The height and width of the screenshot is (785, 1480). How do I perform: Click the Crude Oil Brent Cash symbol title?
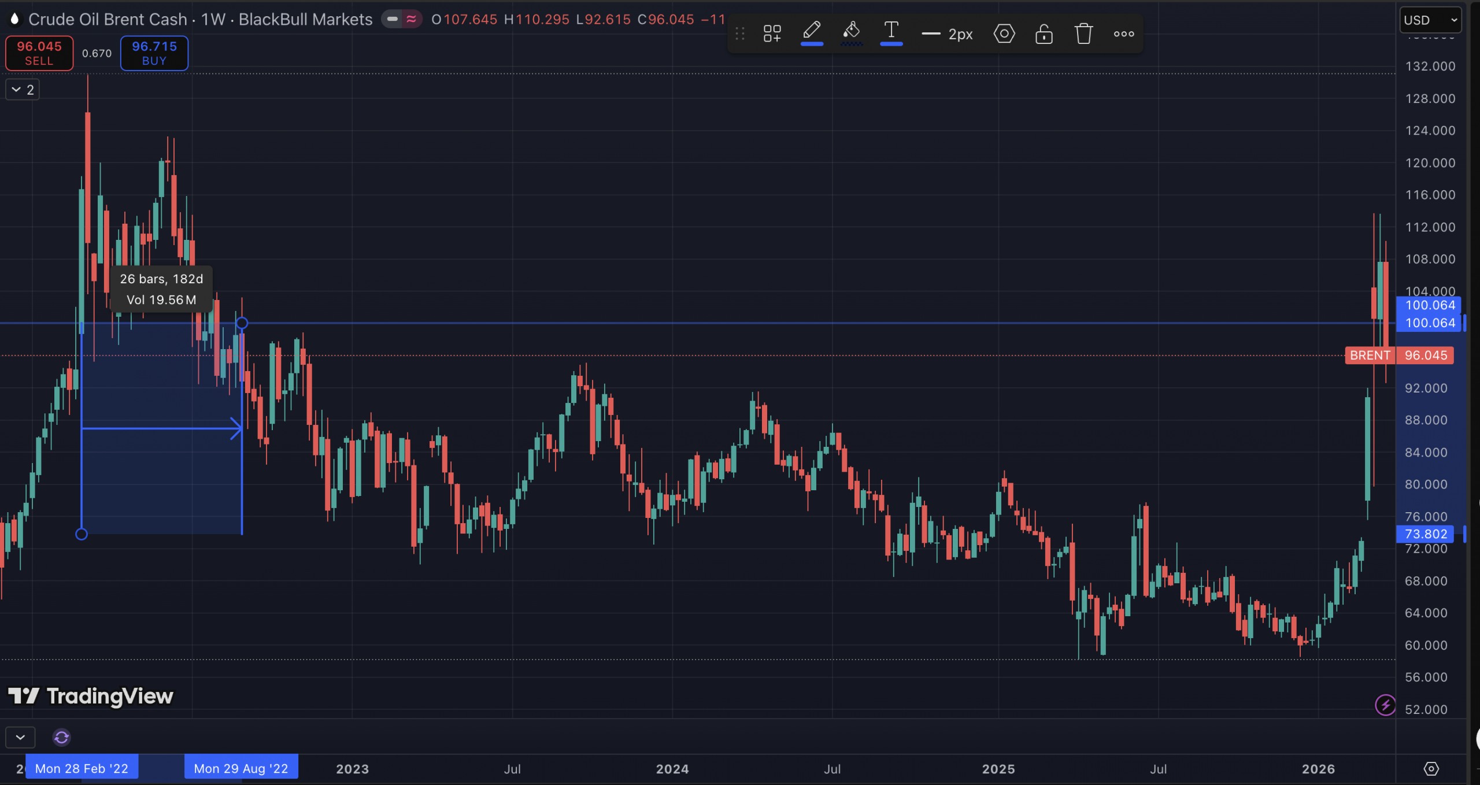coord(108,19)
